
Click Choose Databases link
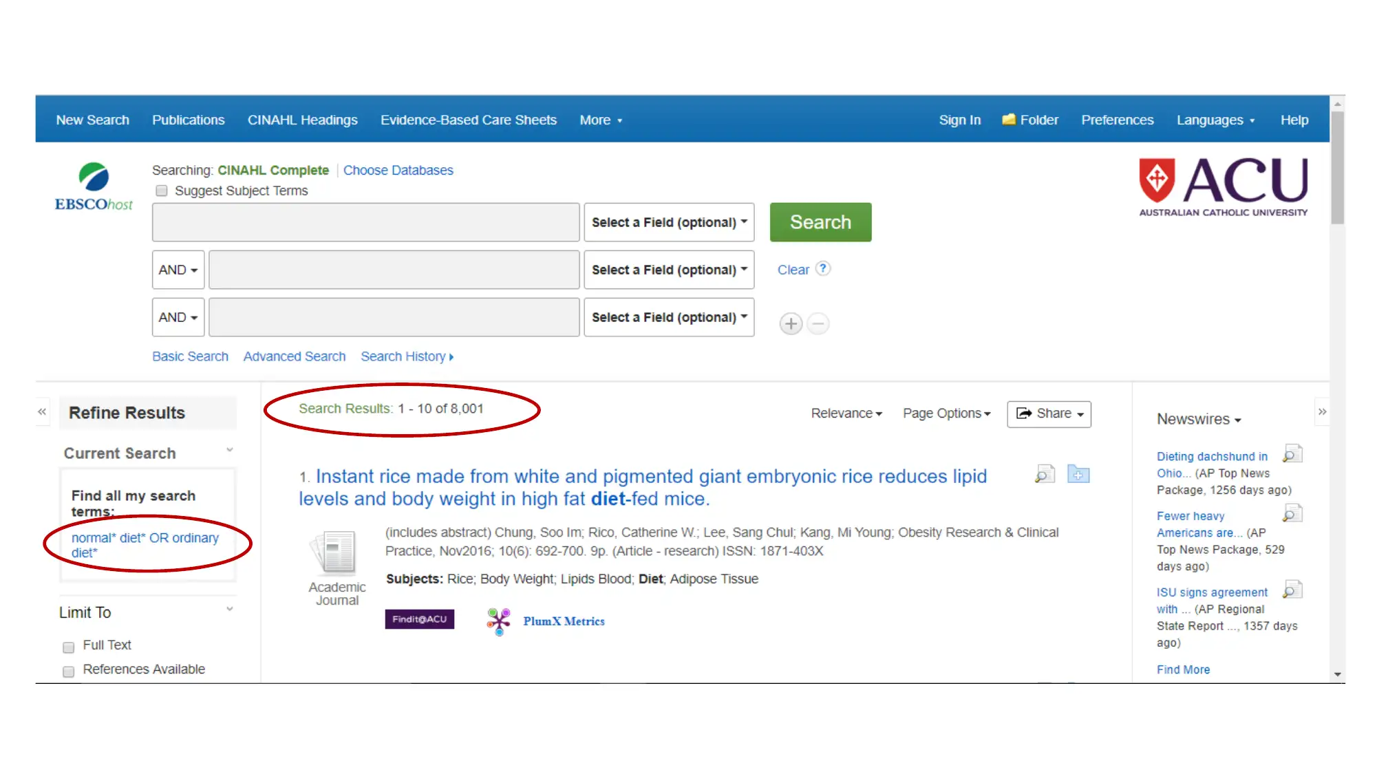[398, 170]
